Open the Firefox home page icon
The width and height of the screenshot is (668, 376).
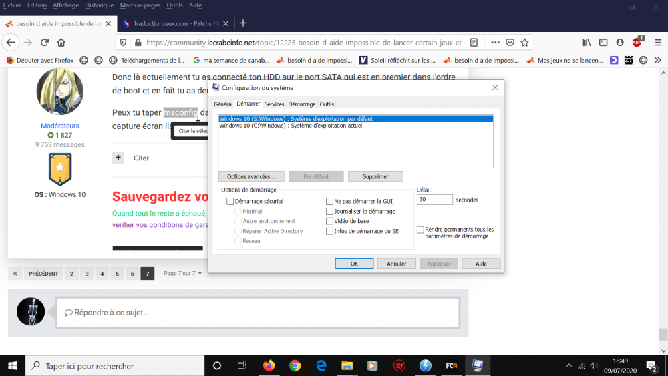[61, 43]
